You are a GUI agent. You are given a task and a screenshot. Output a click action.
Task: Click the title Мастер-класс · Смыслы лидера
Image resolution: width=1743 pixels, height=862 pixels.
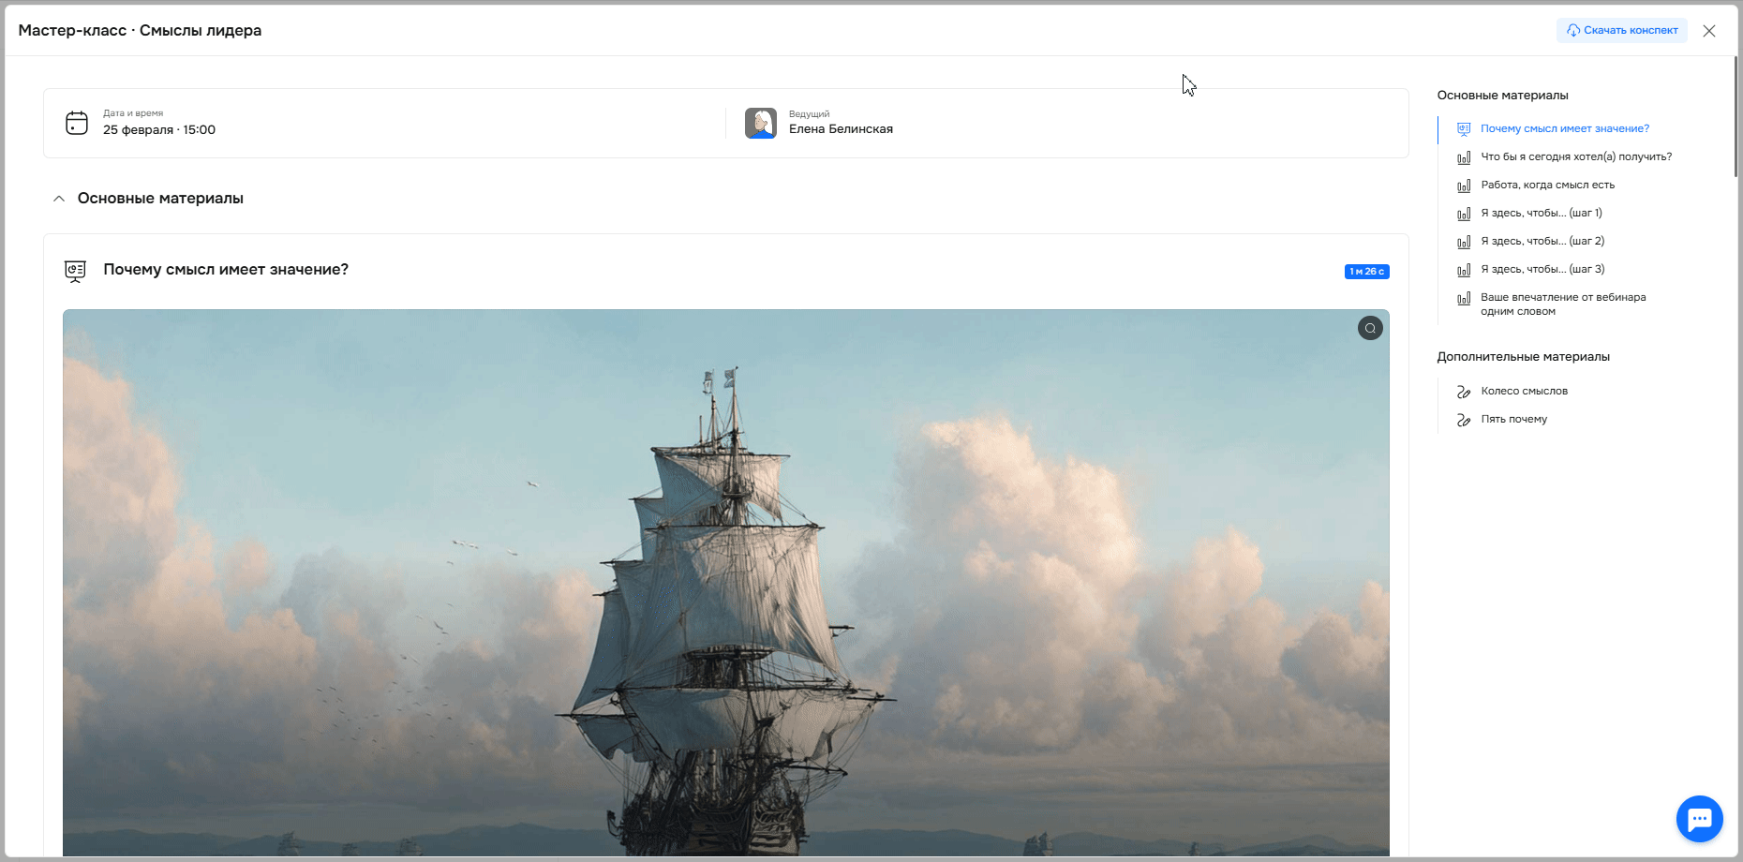coord(140,31)
